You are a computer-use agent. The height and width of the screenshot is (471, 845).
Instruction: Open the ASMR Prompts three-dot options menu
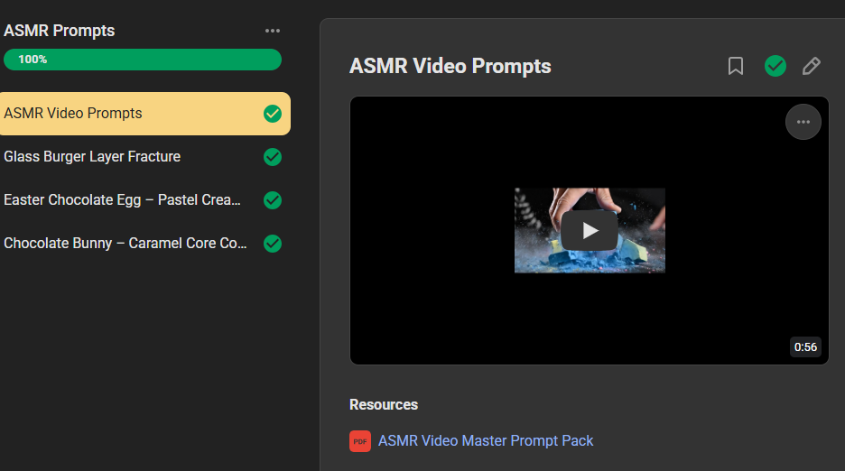pos(272,31)
